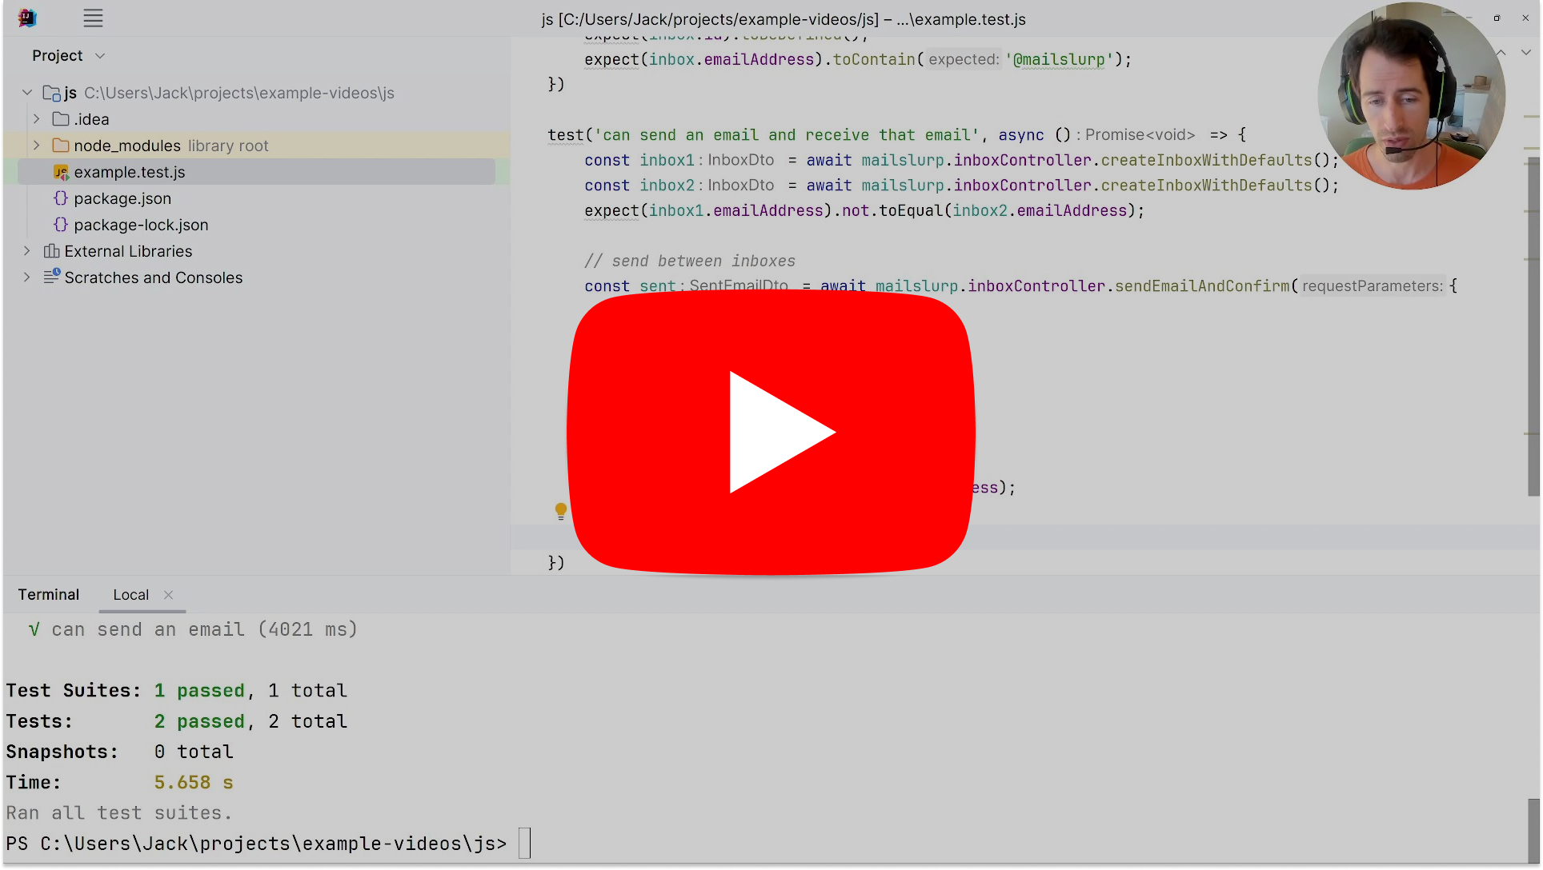Click the example.test.js JavaScript file icon
This screenshot has height=870, width=1543.
point(61,171)
